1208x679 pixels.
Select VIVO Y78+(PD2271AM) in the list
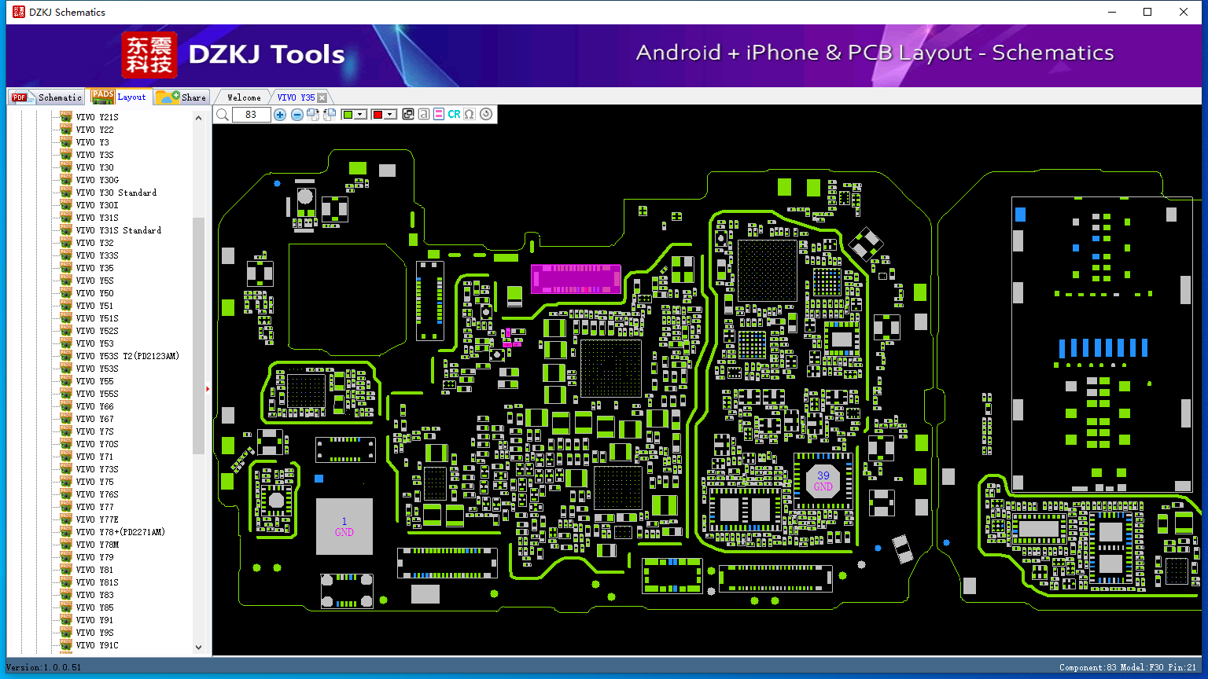[x=120, y=532]
